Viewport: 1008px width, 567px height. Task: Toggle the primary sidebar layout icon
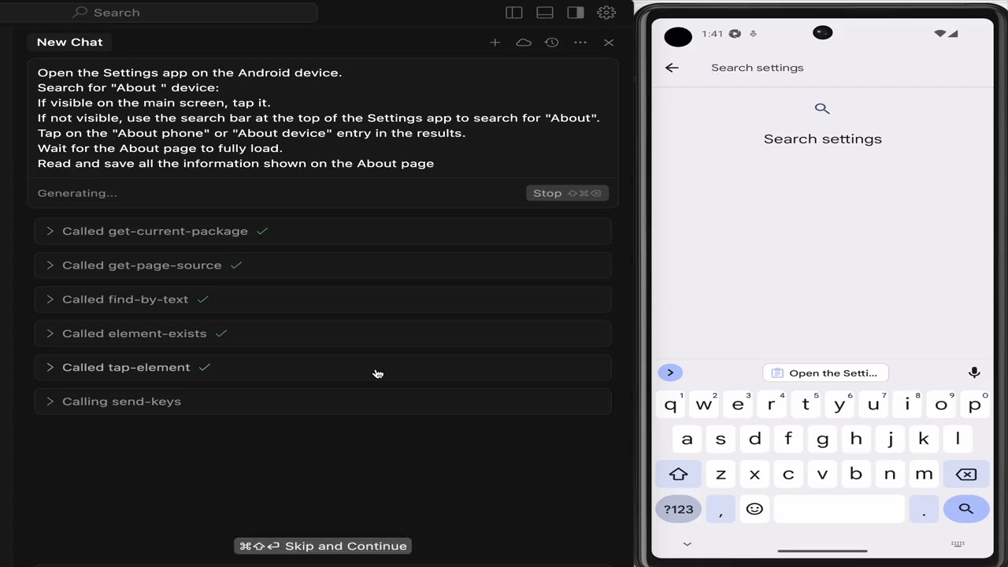click(514, 13)
